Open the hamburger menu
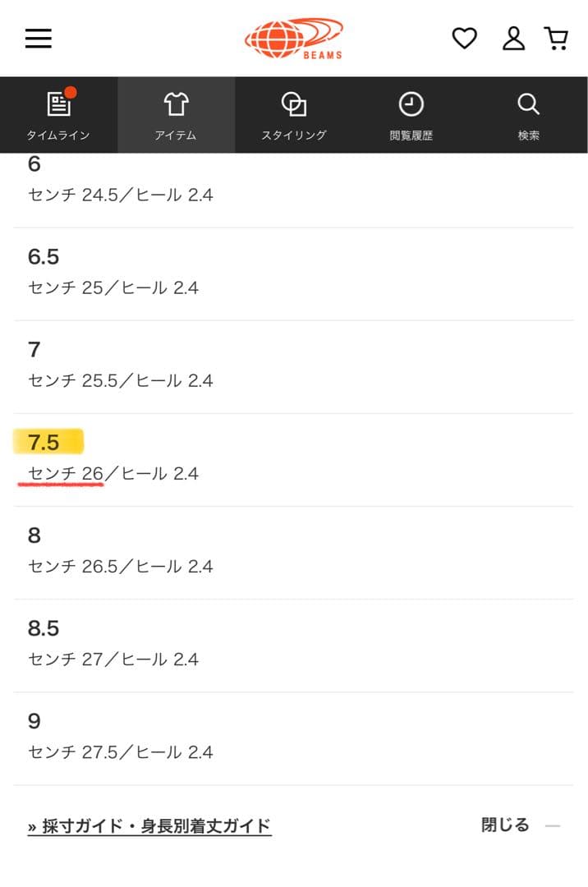588x887 pixels. click(x=39, y=39)
